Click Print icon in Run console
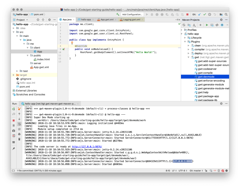 pos(19,134)
